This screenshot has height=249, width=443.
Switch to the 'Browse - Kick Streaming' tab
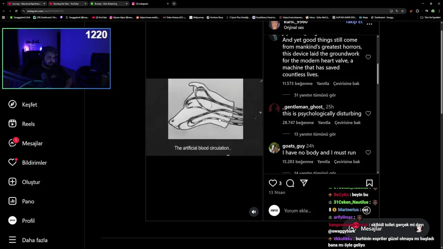point(109,3)
